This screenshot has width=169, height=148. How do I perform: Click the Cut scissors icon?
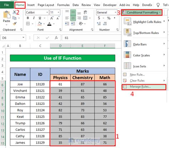[14, 12]
